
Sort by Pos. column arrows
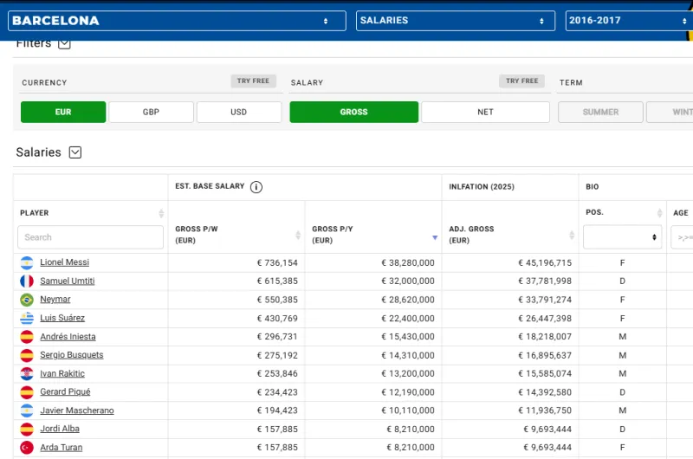(x=659, y=213)
